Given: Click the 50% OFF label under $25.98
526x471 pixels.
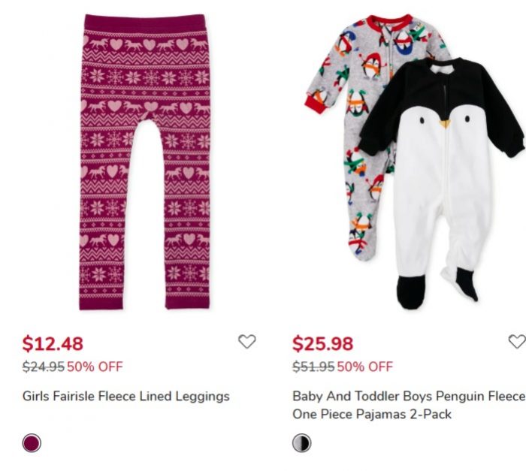Looking at the screenshot, I should tap(364, 367).
